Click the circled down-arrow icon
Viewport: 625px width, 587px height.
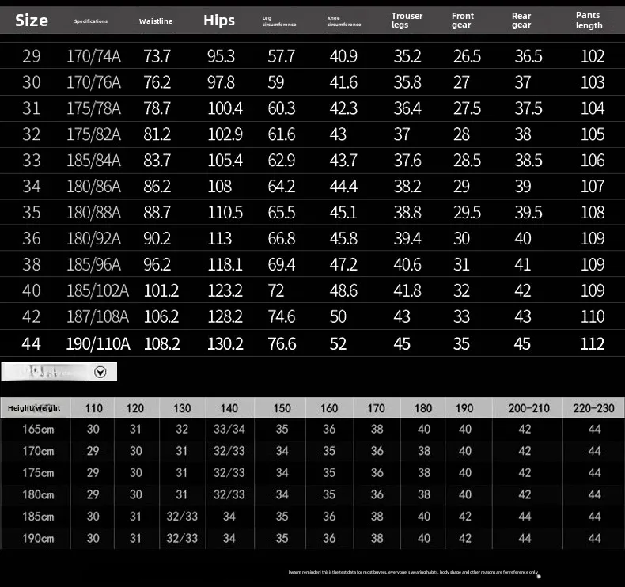[100, 372]
